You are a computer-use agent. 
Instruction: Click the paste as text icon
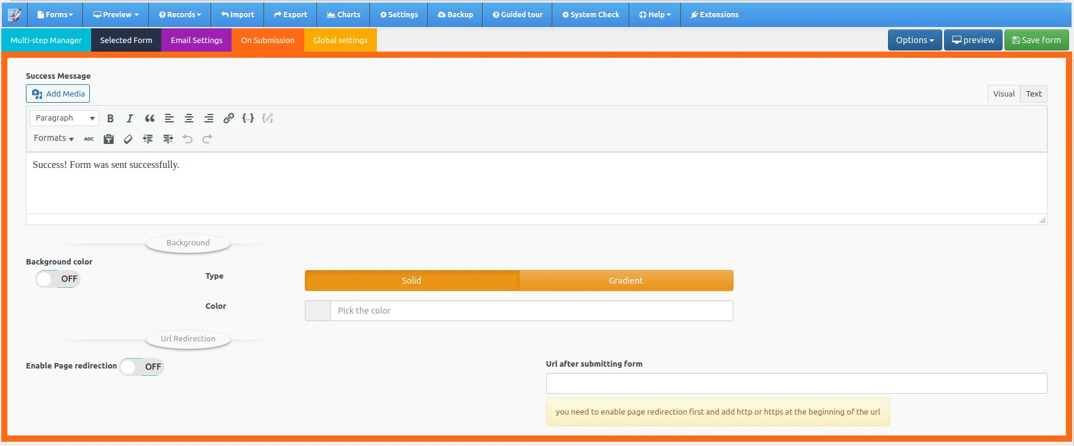(x=109, y=139)
